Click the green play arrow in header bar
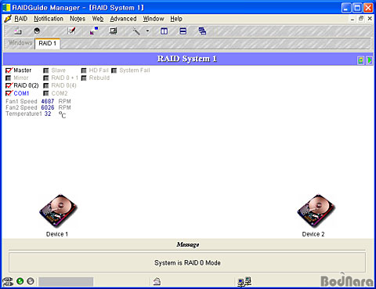Image resolution: width=376 pixels, height=289 pixels. click(369, 60)
